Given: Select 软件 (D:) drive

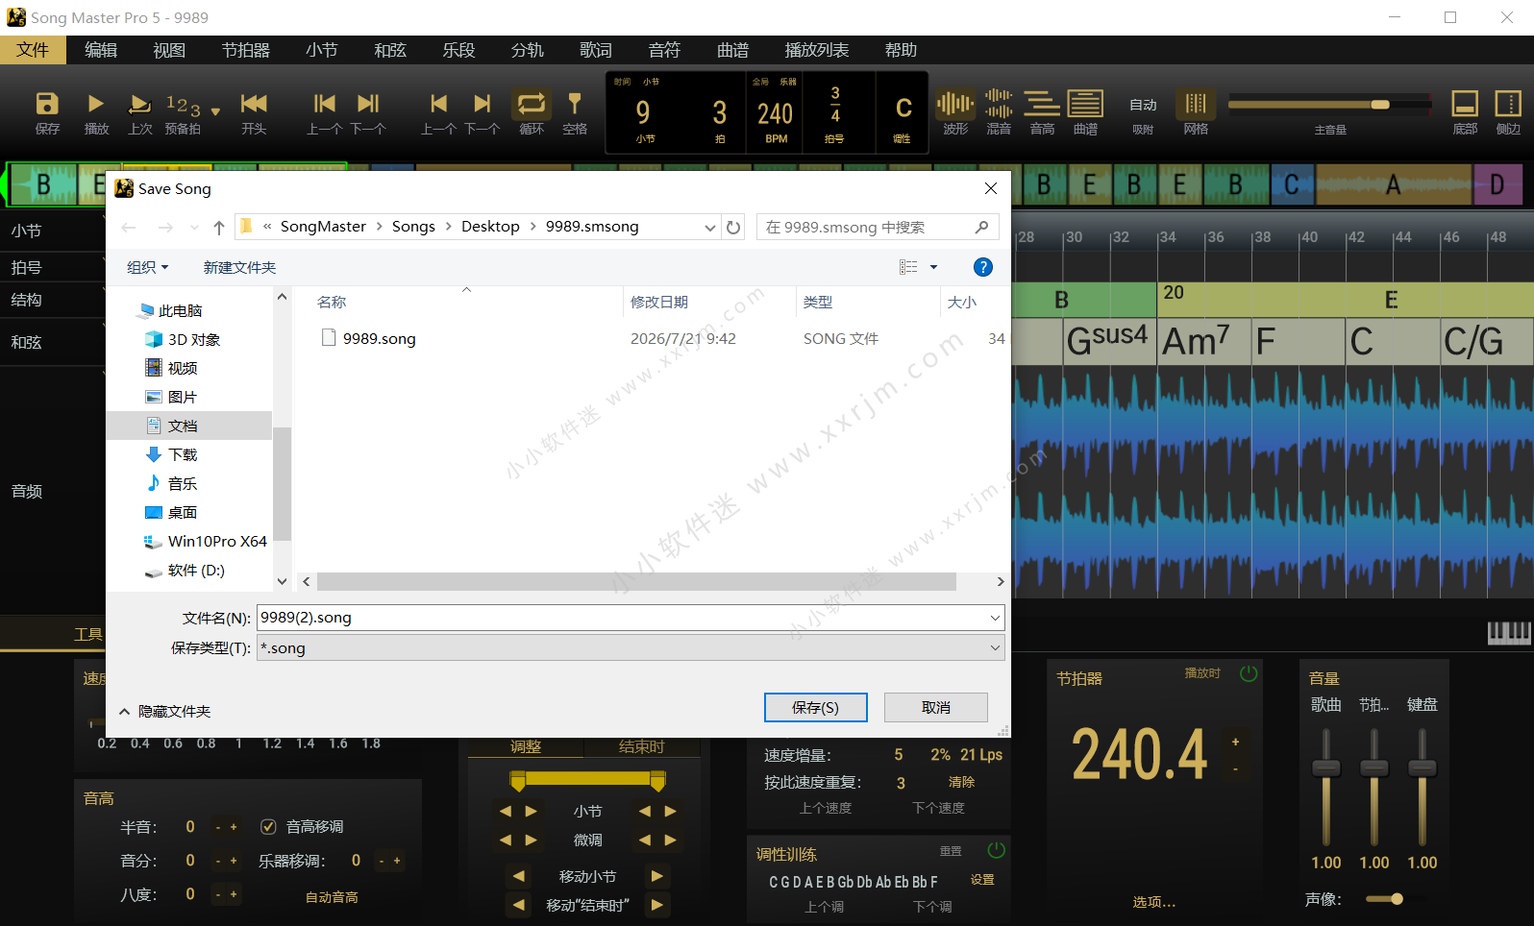Looking at the screenshot, I should point(186,570).
